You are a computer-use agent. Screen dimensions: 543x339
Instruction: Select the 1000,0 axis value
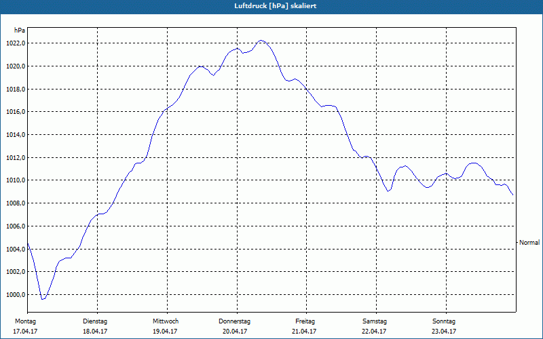pos(16,295)
